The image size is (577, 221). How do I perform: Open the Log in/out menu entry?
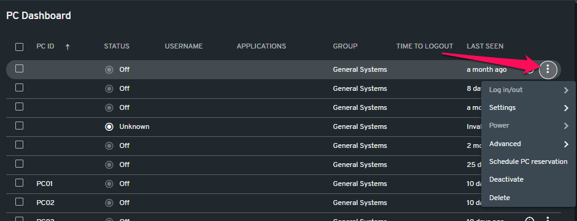coord(529,90)
